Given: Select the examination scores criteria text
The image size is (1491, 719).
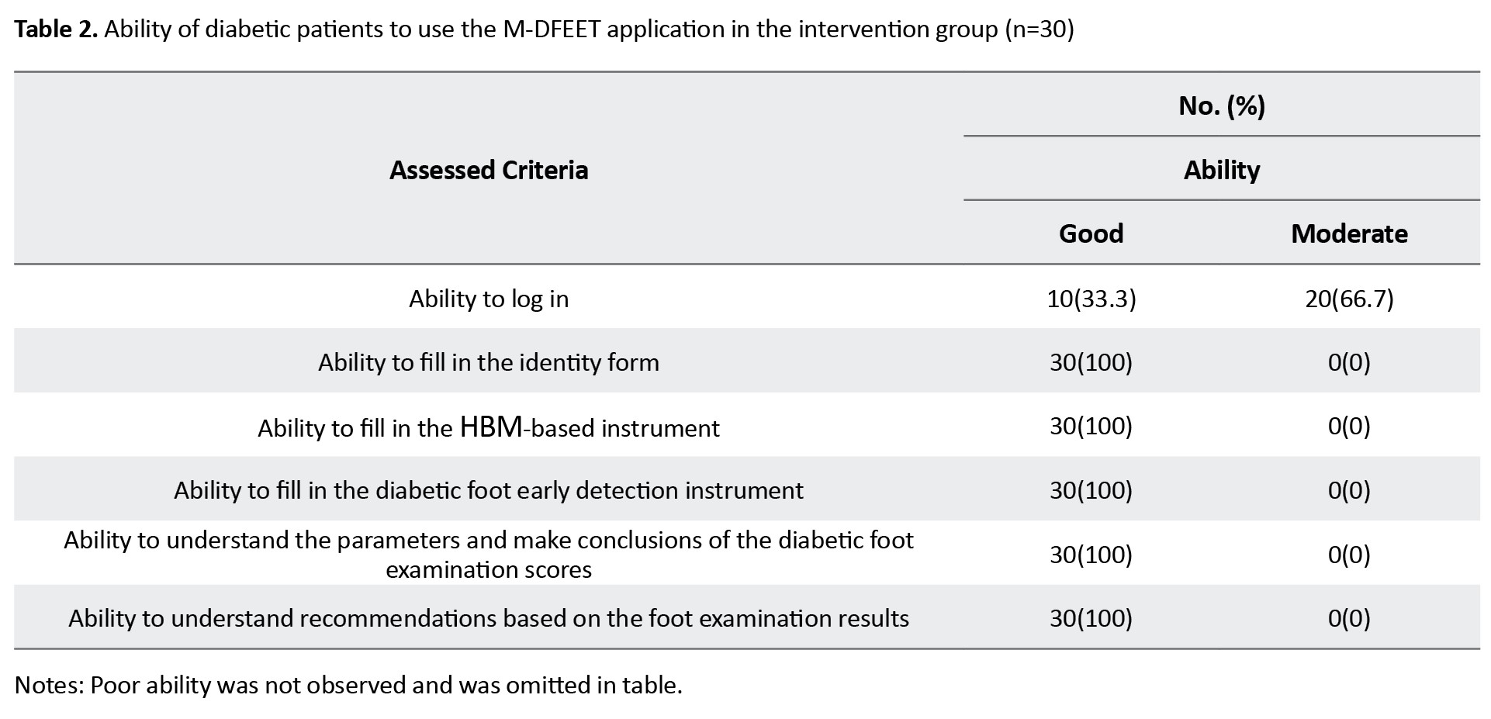Looking at the screenshot, I should coord(489,555).
